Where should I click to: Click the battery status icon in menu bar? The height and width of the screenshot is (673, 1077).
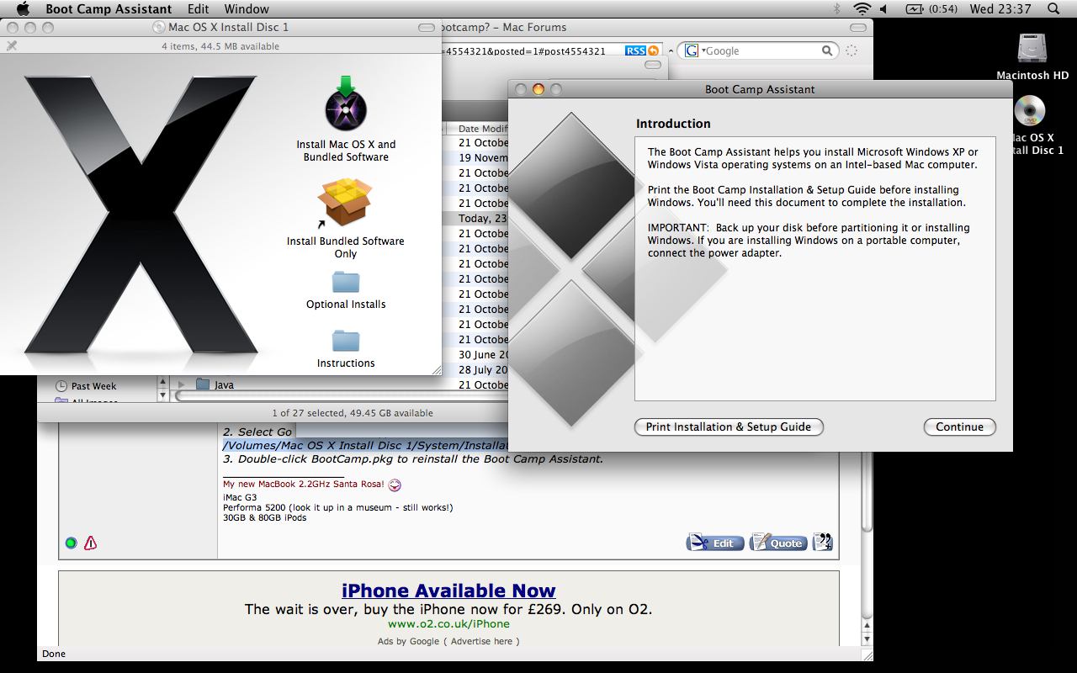(915, 9)
